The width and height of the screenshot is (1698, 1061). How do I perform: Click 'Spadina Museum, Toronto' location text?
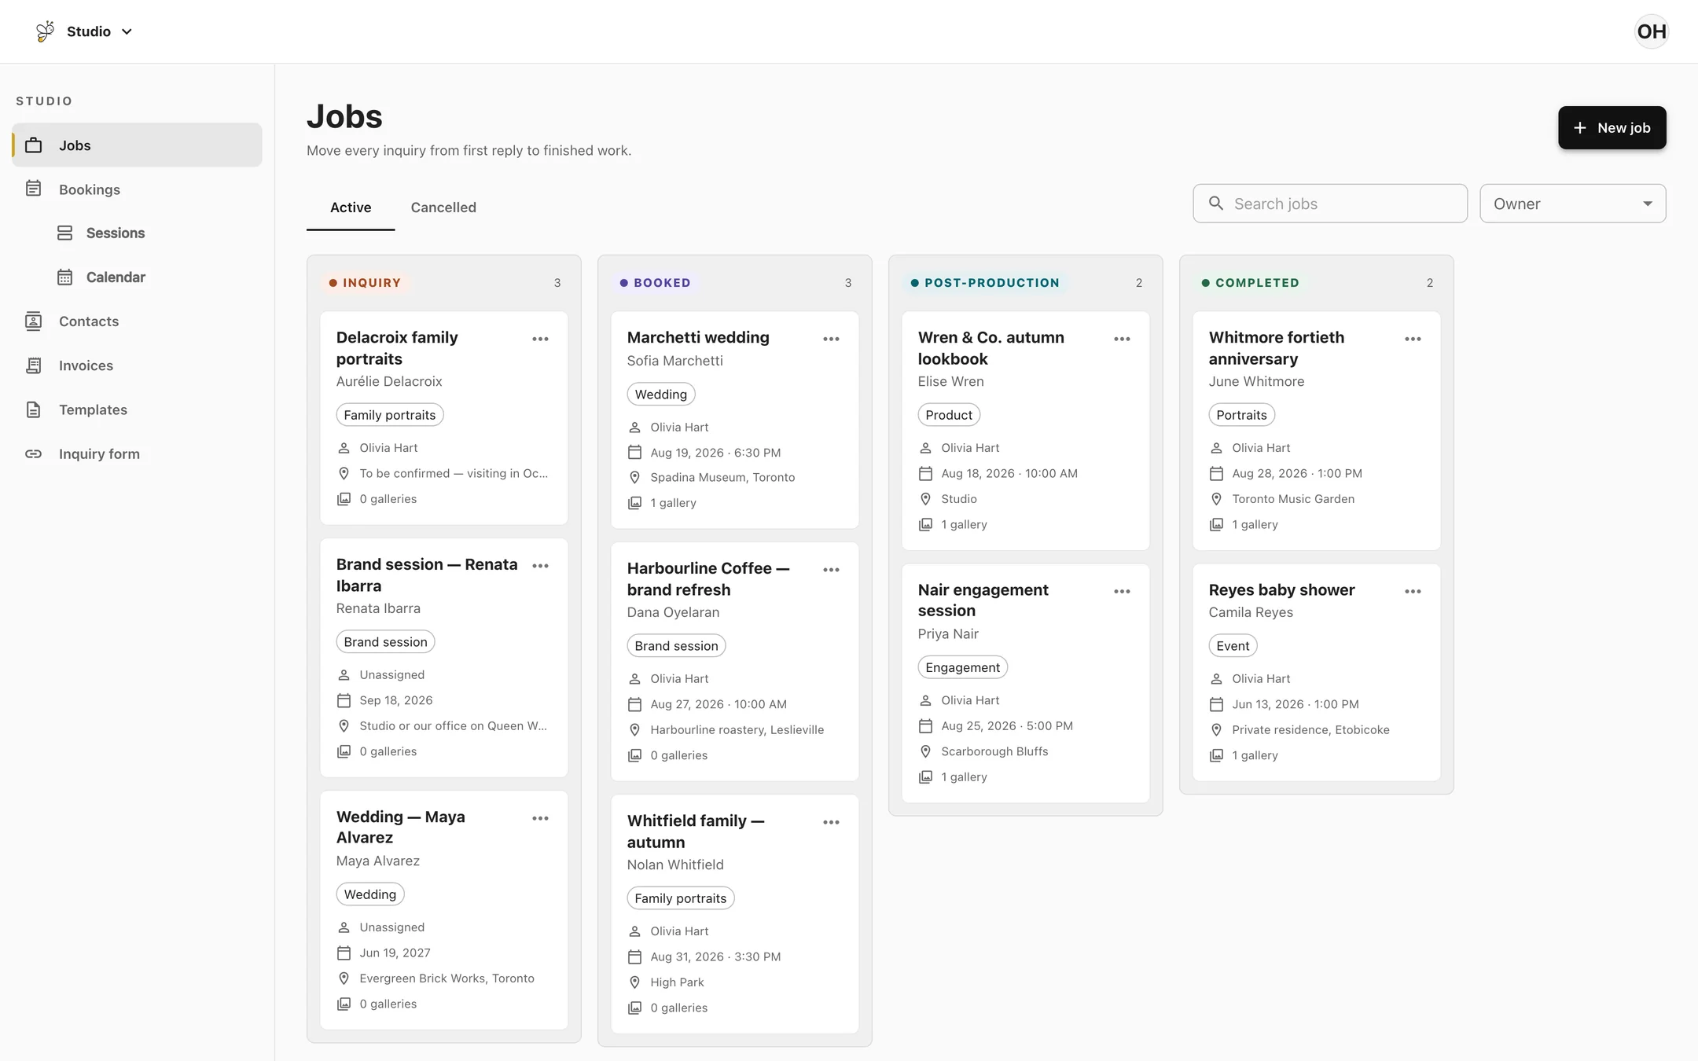coord(722,477)
